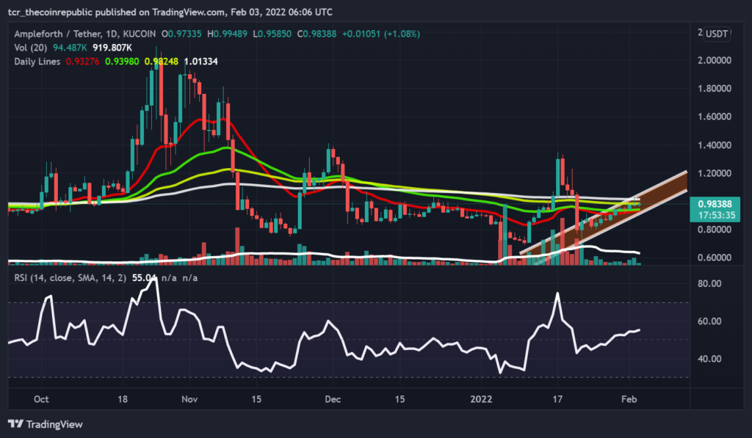Click the USDT currency label
752x438 pixels.
click(x=717, y=34)
